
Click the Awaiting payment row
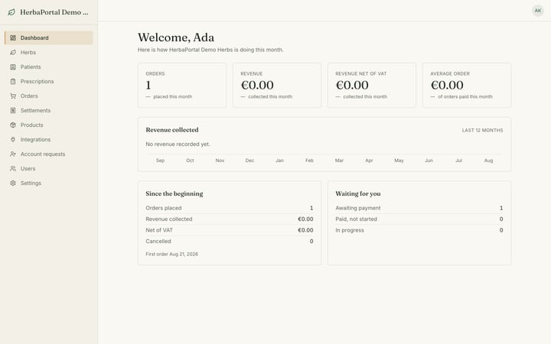(x=419, y=208)
